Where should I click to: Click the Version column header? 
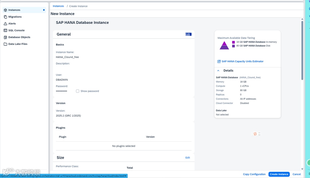click(150, 137)
